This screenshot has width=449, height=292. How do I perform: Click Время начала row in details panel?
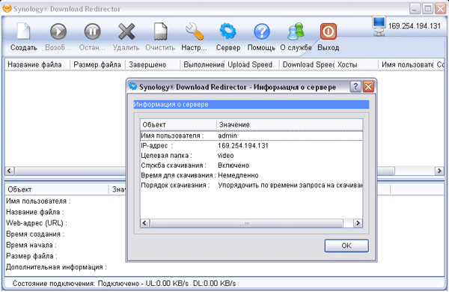tap(31, 246)
